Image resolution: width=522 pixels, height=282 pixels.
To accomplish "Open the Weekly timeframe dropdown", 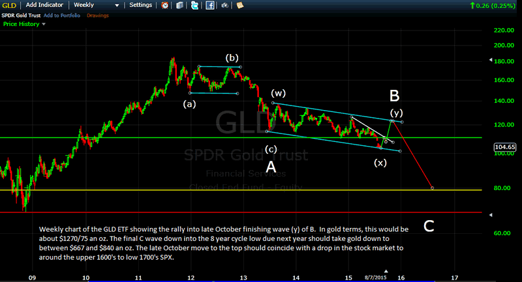I will [x=96, y=5].
